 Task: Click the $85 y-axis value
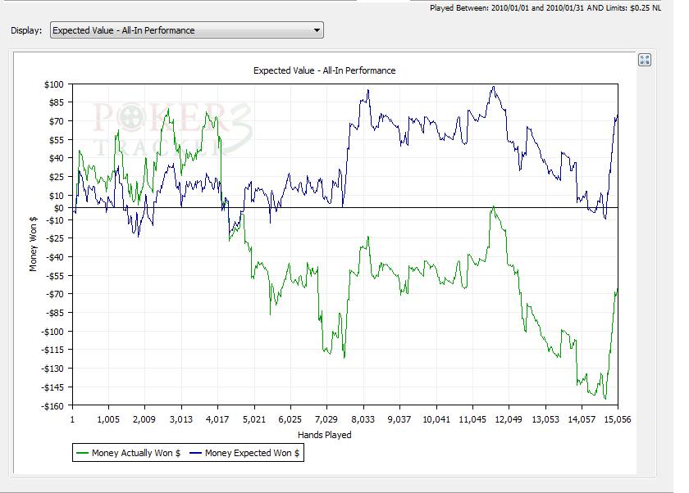coord(57,102)
